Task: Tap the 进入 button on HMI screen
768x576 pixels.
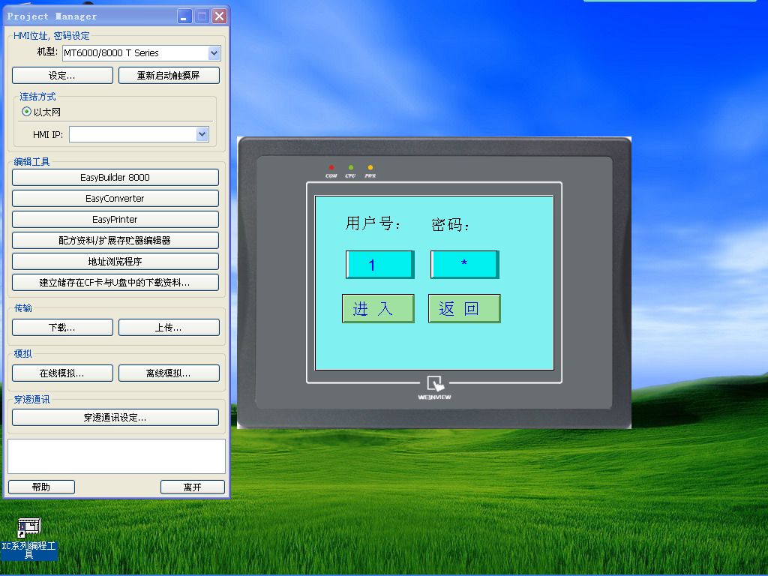Action: 378,308
